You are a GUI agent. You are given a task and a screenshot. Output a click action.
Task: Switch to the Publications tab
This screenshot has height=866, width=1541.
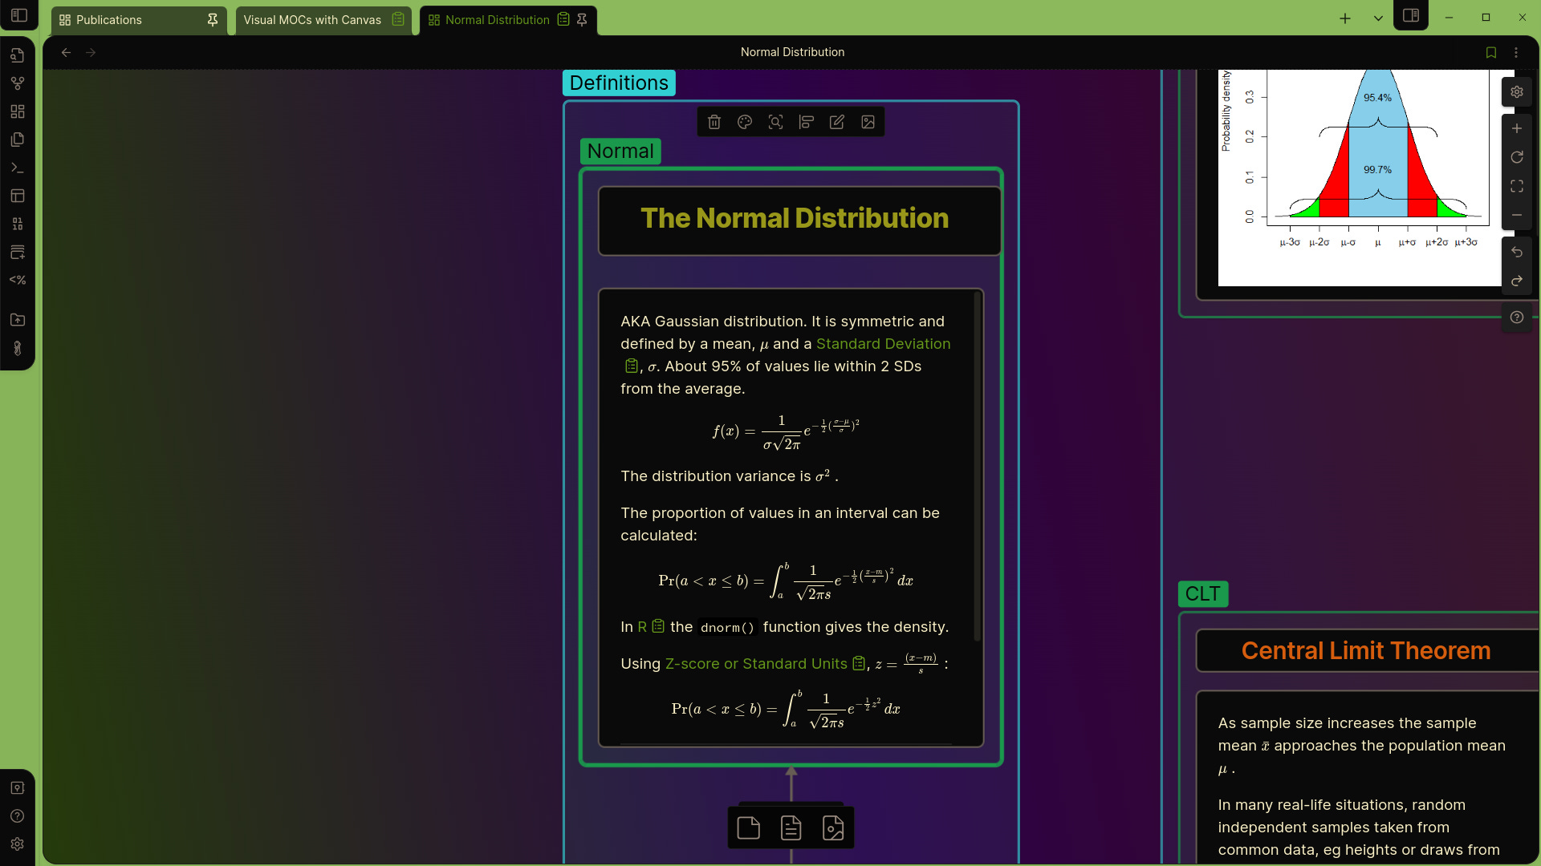pos(109,19)
